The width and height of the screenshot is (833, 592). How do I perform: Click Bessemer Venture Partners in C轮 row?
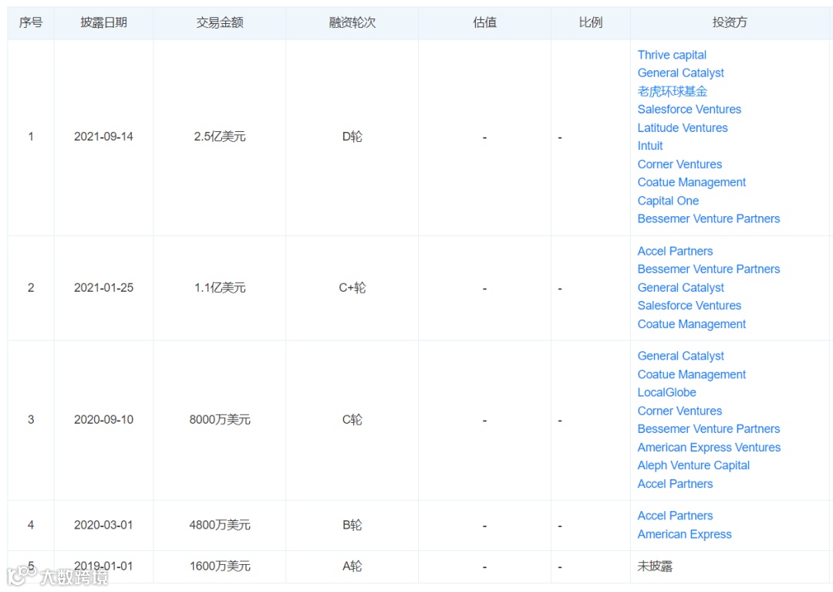coord(708,429)
